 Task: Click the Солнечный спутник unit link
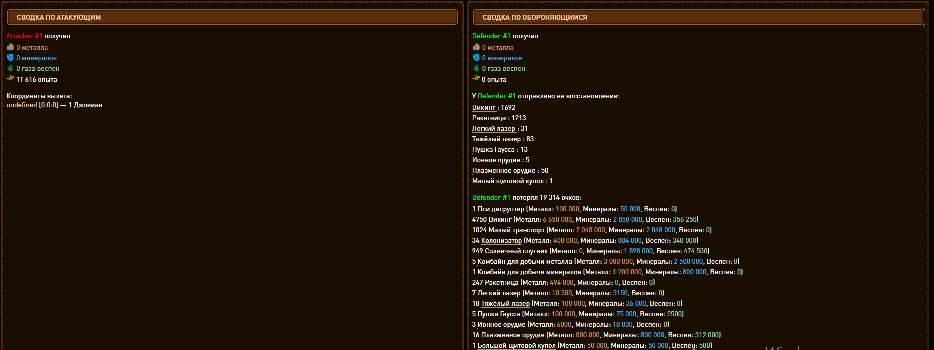(x=516, y=251)
